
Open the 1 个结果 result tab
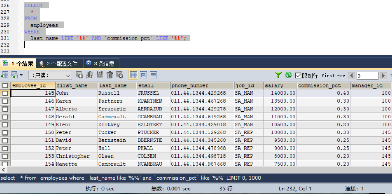click(x=18, y=64)
